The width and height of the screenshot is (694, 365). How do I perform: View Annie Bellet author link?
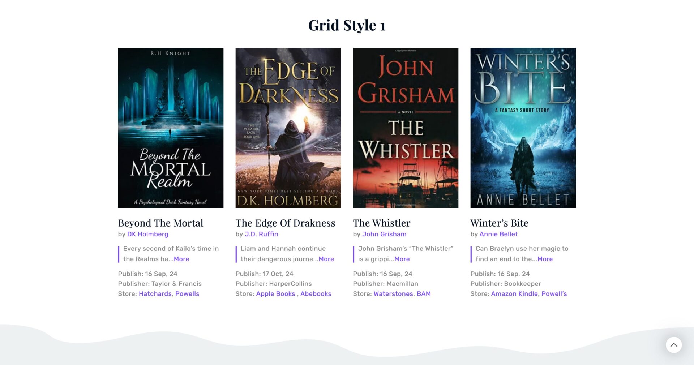click(x=498, y=234)
